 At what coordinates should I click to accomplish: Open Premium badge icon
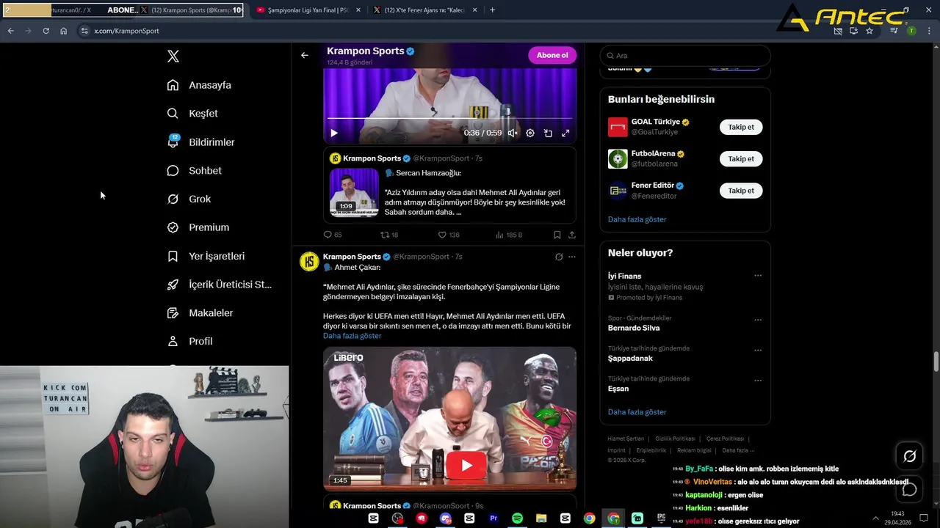tap(173, 227)
